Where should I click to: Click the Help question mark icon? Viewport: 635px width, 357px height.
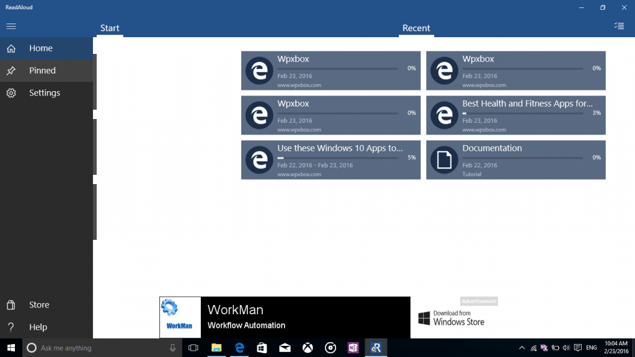(11, 327)
